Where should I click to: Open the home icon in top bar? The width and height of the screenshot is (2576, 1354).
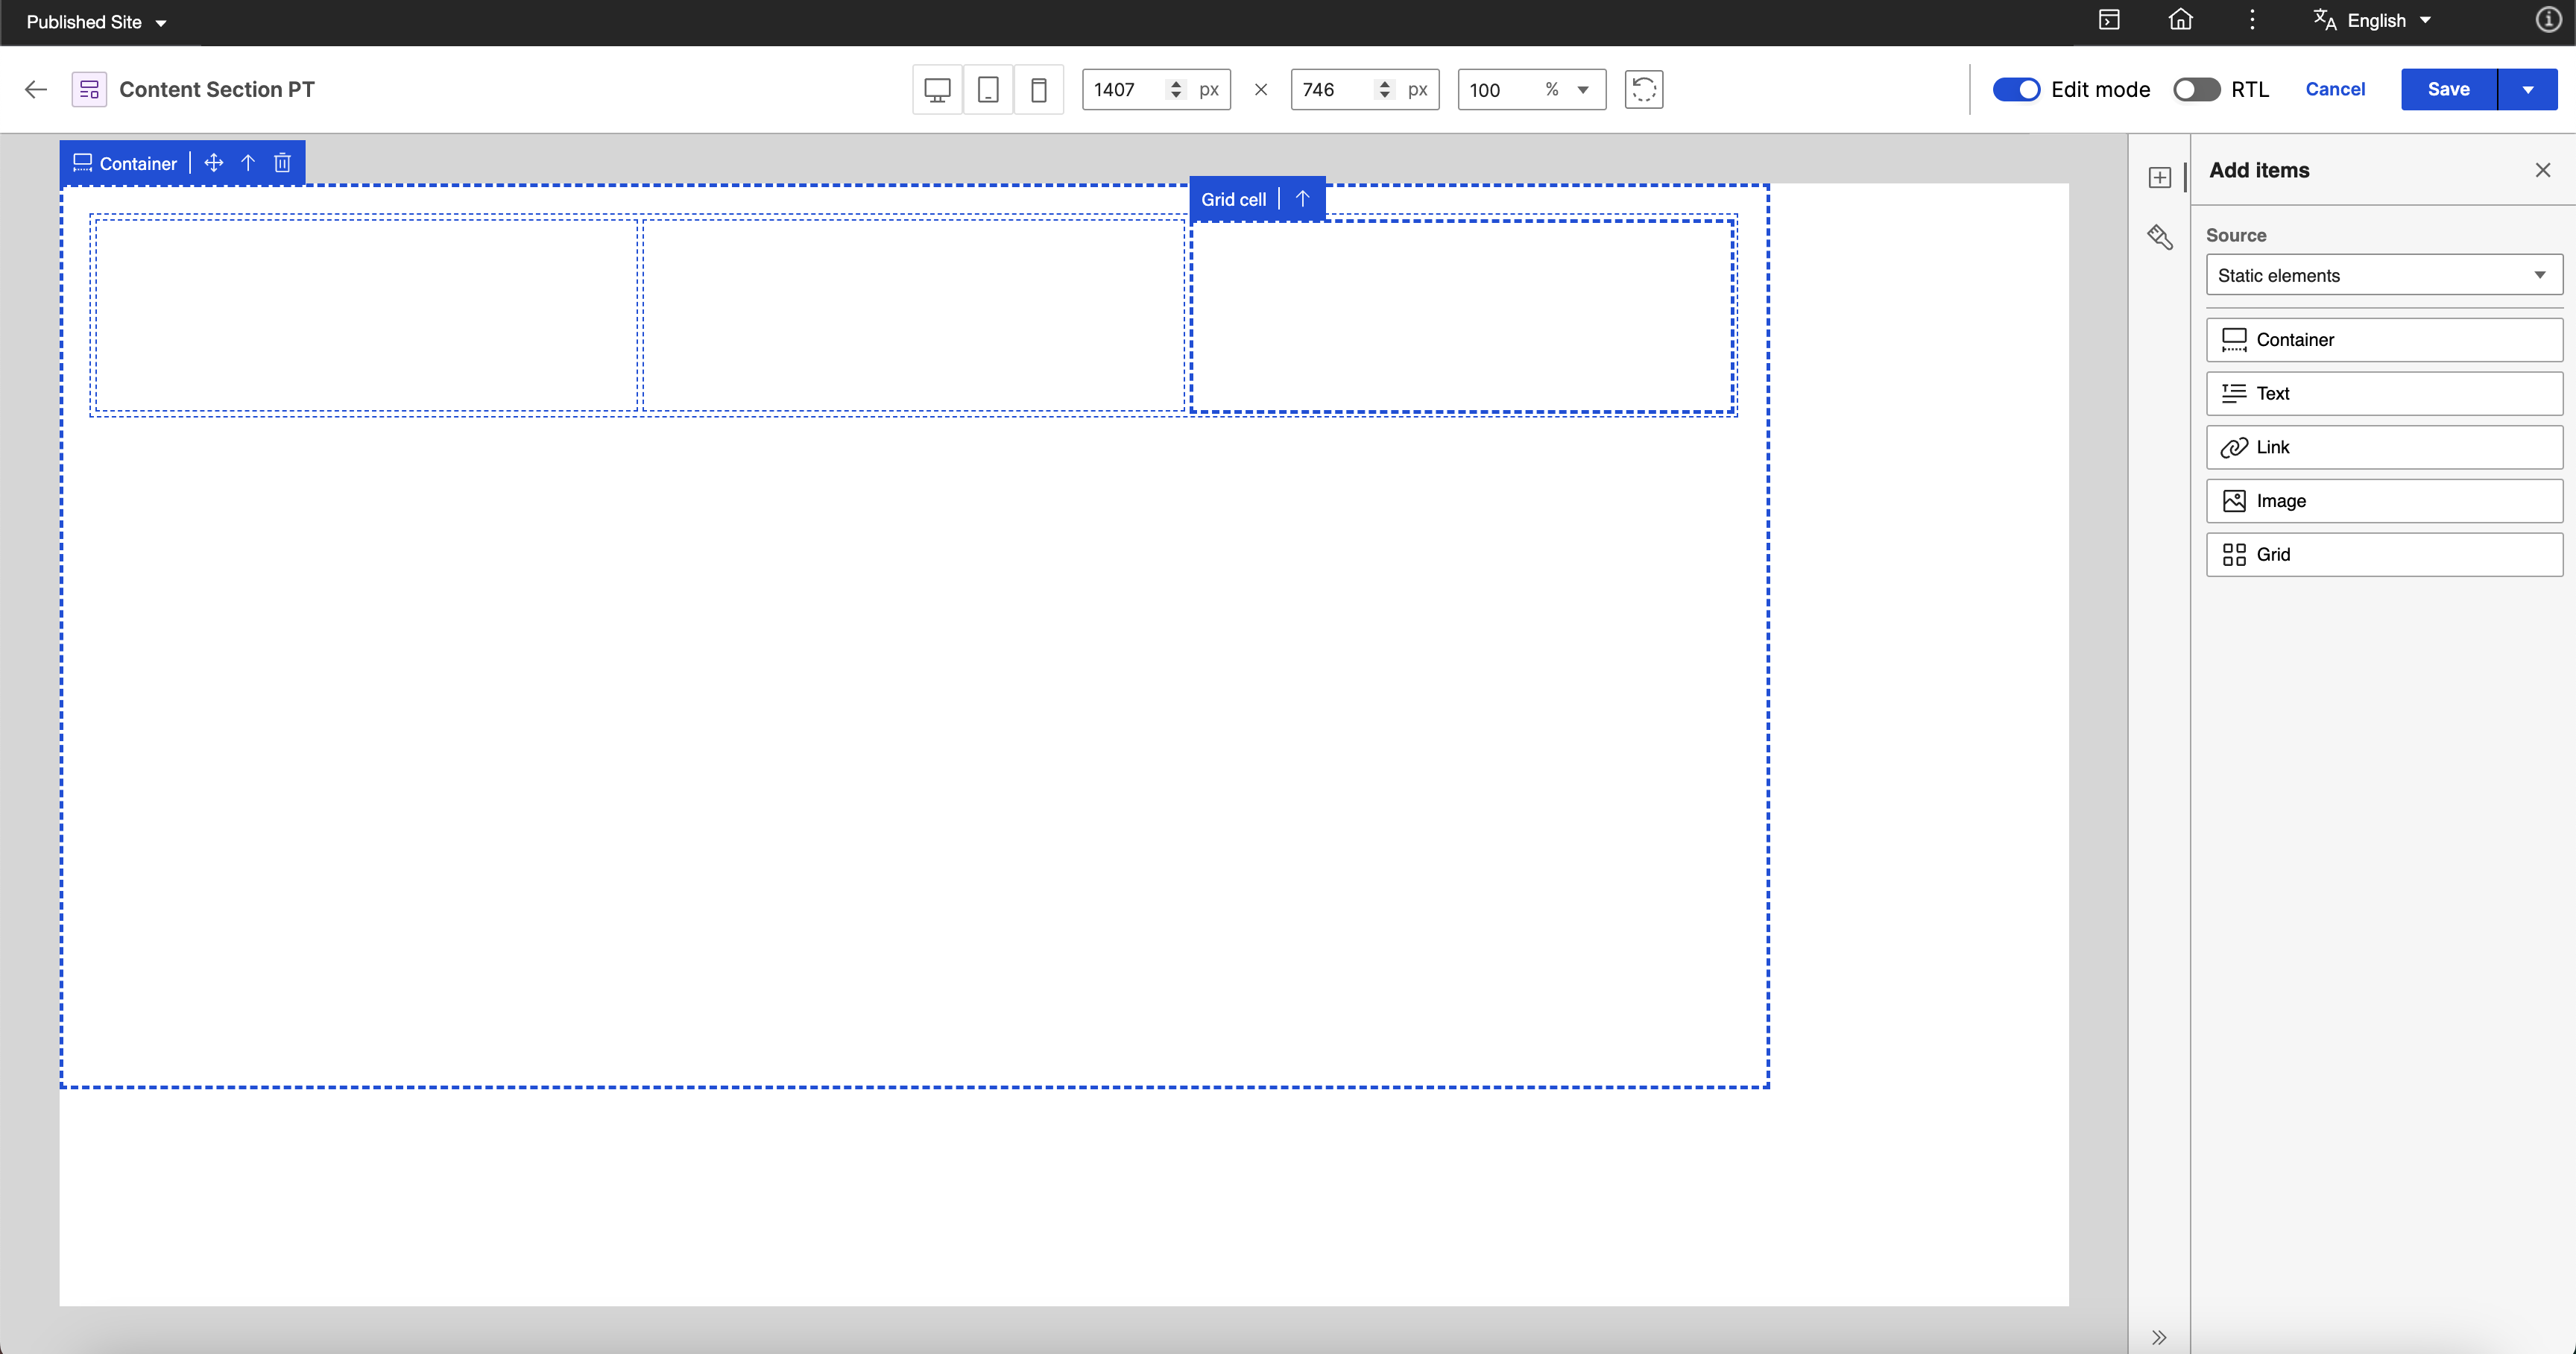[2180, 20]
